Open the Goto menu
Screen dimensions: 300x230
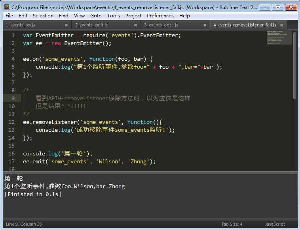[x=96, y=16]
